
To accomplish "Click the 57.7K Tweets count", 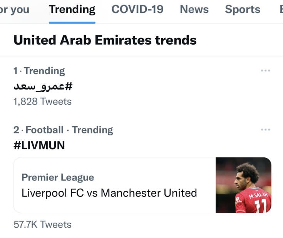I will point(42,224).
